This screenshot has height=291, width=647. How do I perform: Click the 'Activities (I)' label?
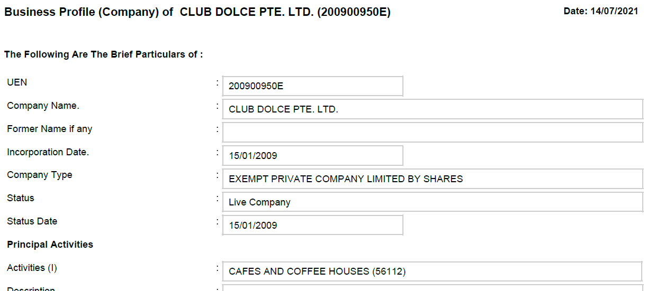[x=32, y=268]
